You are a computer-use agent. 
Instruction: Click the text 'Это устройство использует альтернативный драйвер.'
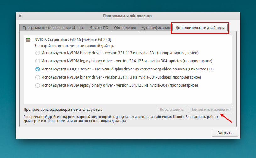[x=74, y=46]
